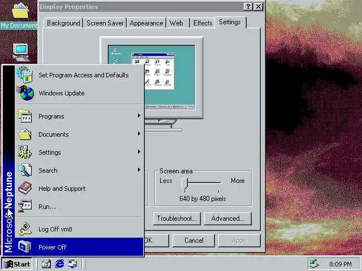Click the Programs folder icon
Viewport: 362px width, 271px height.
point(25,116)
